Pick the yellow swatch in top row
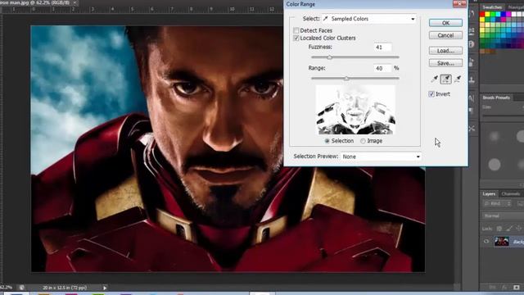Screen dimensions: 524x295 tap(488, 14)
